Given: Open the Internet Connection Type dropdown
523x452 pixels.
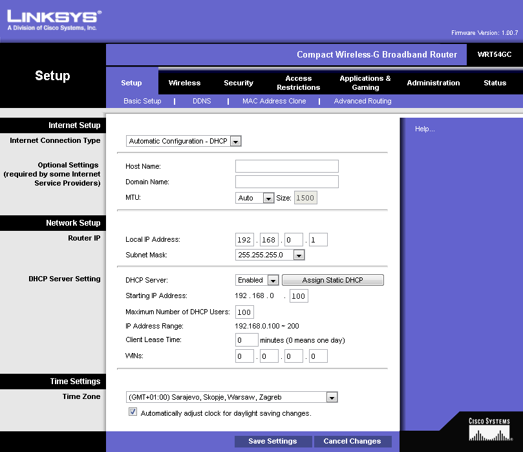Looking at the screenshot, I should pyautogui.click(x=235, y=141).
